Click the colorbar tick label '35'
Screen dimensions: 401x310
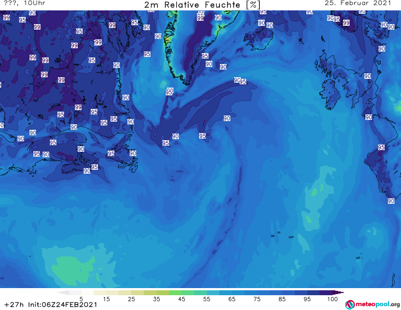click(x=156, y=299)
